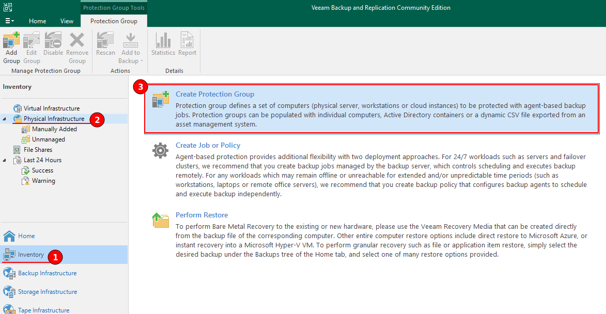Click the Perform Restore folder icon
The width and height of the screenshot is (606, 314).
click(x=160, y=220)
